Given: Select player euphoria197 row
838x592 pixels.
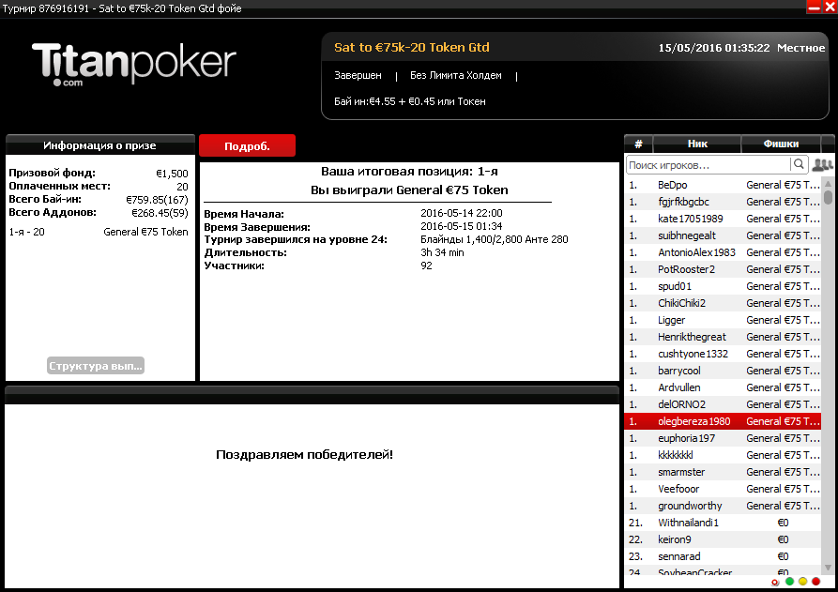Looking at the screenshot, I should tap(723, 438).
